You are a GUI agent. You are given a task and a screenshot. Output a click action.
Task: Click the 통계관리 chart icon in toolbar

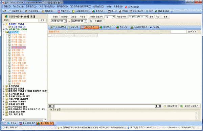(x=93, y=11)
